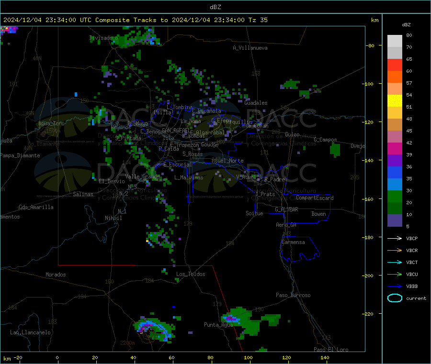Click the Carmensa map label

[293, 242]
